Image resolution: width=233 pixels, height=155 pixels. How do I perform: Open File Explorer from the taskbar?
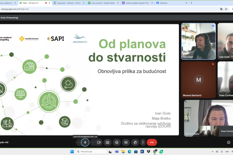(x=123, y=152)
